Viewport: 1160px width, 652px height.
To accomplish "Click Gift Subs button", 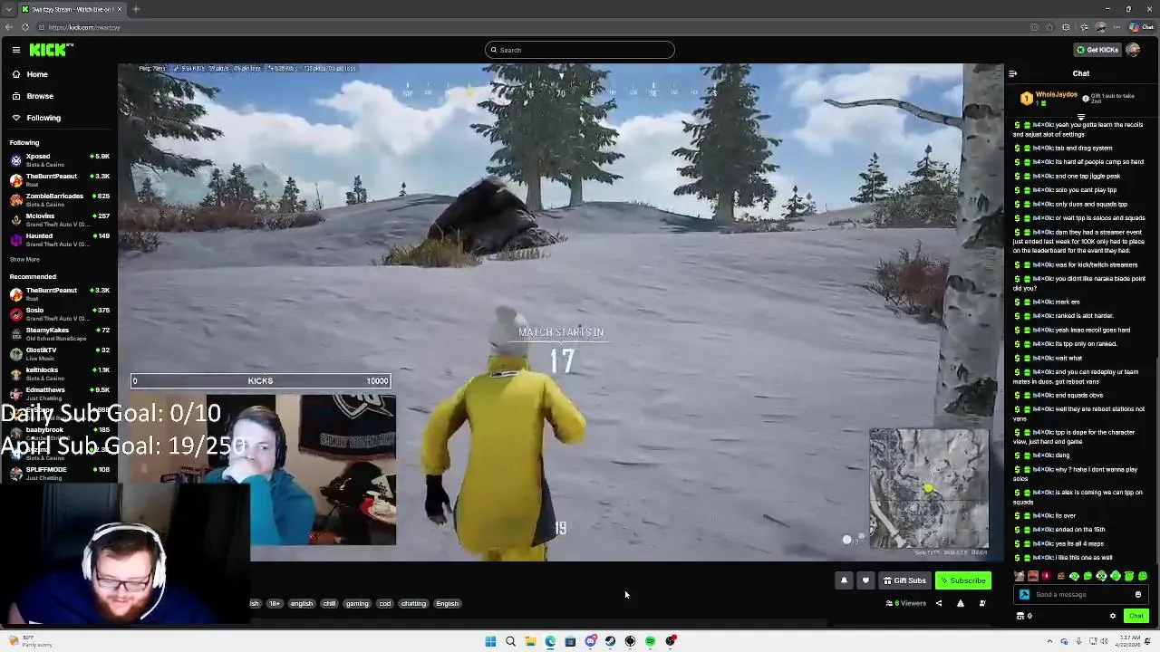I will tap(905, 580).
